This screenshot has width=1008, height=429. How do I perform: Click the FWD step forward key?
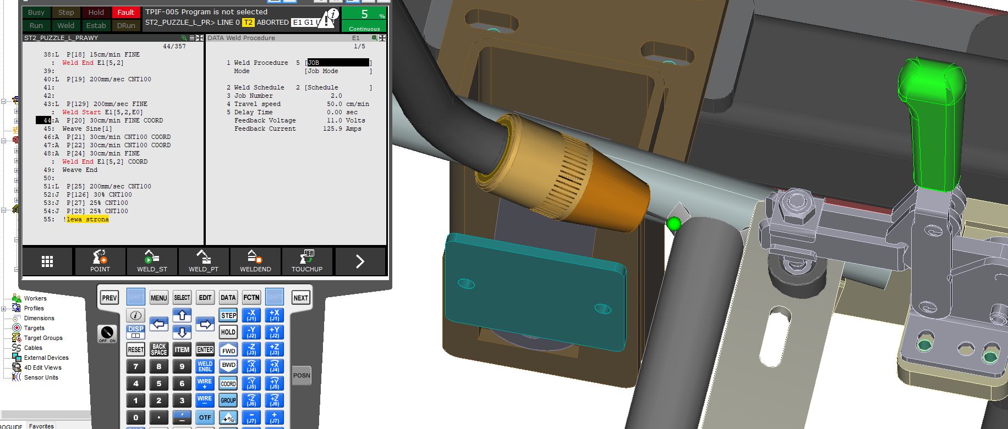point(228,350)
